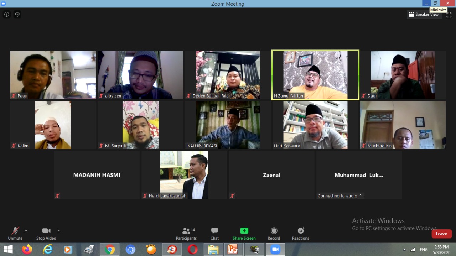This screenshot has height=256, width=456.
Task: Open Windows Start menu
Action: pos(8,250)
